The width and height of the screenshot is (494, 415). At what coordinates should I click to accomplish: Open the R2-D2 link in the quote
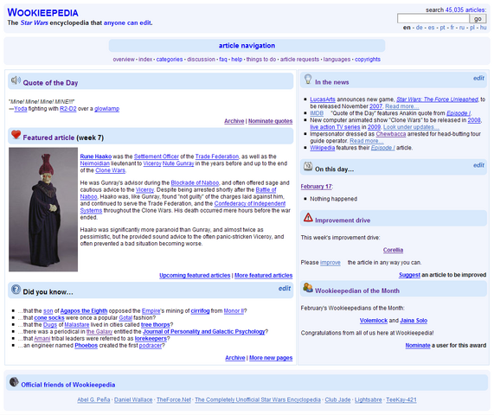click(x=68, y=109)
